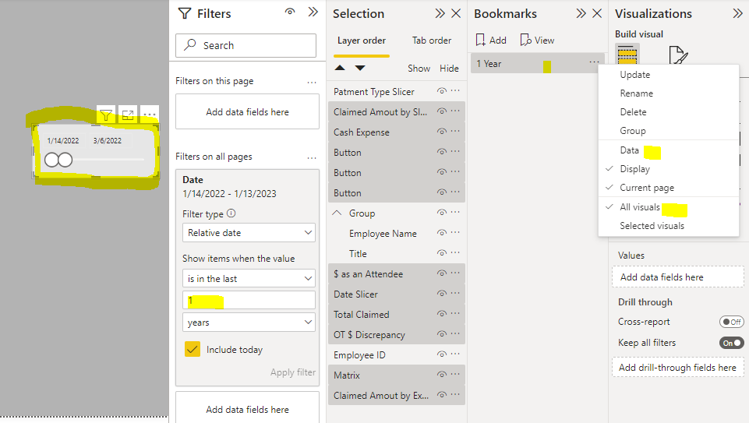
Task: Close the Bookmarks pane
Action: click(597, 13)
